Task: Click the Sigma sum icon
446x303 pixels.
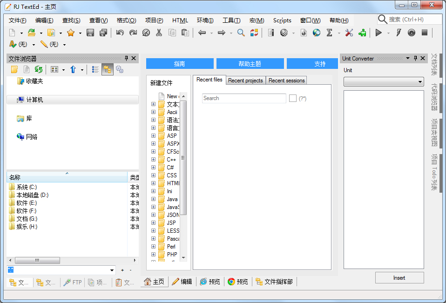Action: 330,33
